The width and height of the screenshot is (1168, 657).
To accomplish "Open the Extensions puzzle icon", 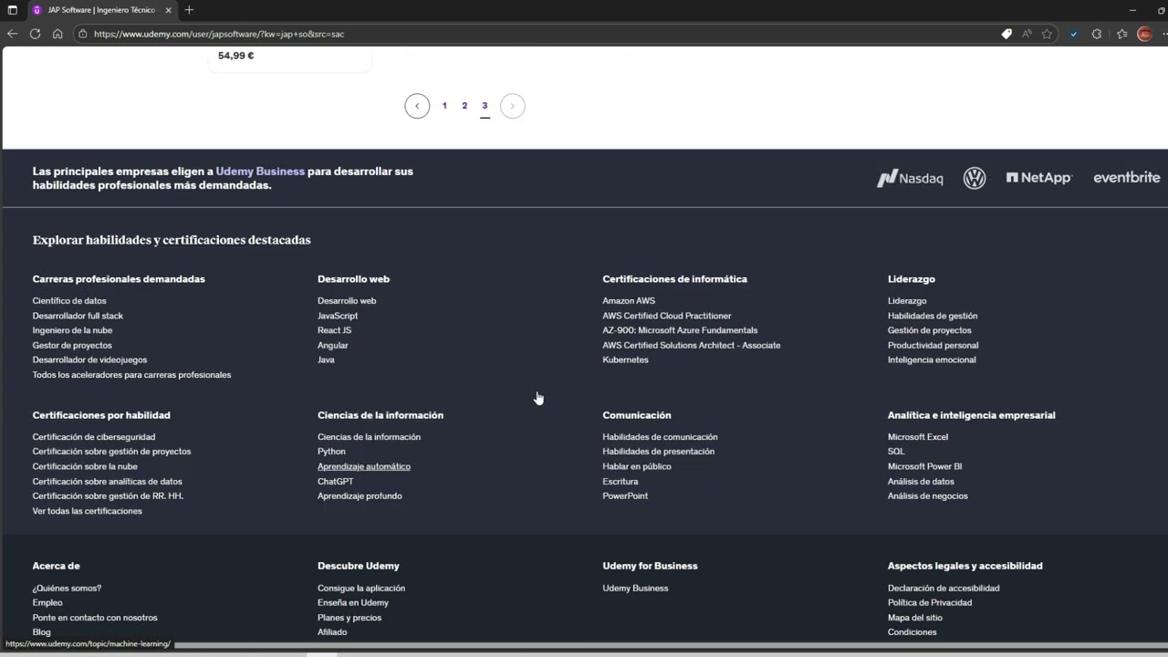I will coord(1097,34).
